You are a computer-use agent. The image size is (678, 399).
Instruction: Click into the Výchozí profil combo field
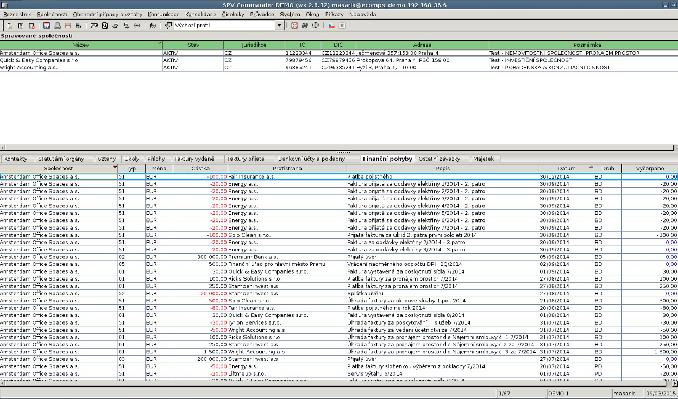pyautogui.click(x=225, y=26)
